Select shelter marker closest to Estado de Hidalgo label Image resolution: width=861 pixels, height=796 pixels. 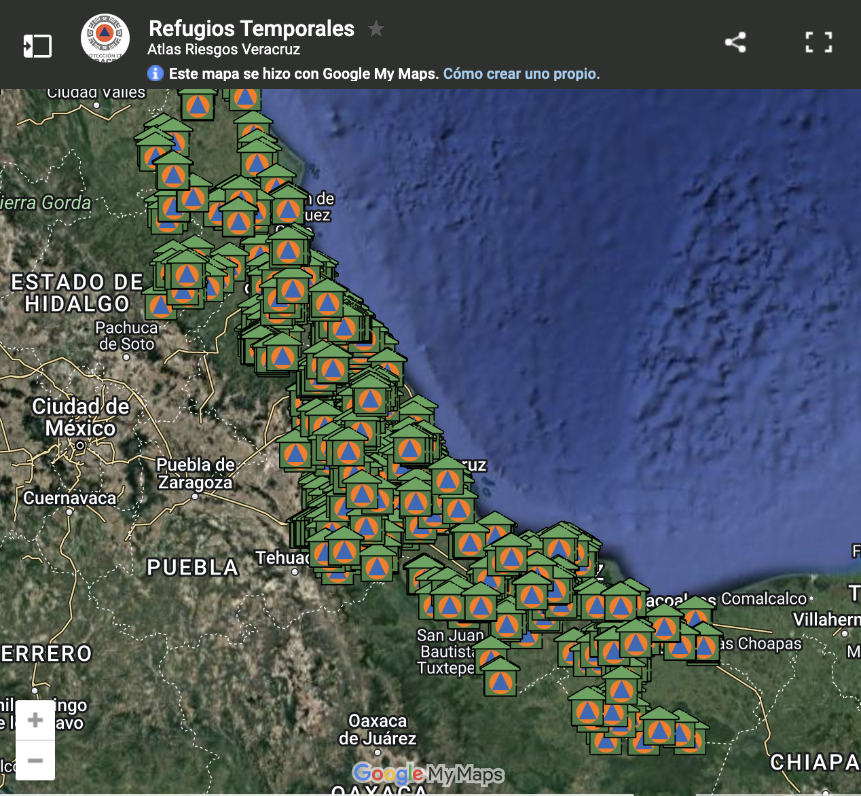160,305
